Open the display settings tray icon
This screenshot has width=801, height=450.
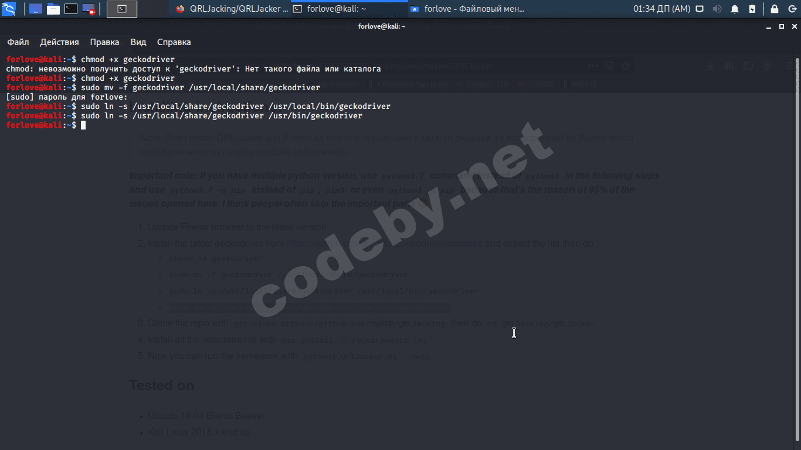pyautogui.click(x=700, y=9)
